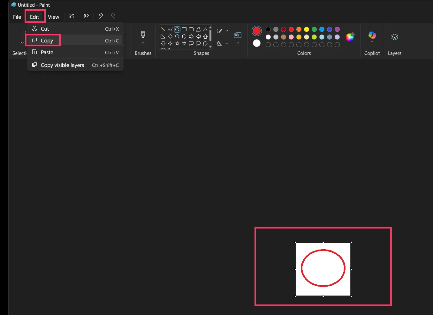The image size is (433, 315).
Task: Choose Cut from the Edit menu
Action: click(x=75, y=29)
